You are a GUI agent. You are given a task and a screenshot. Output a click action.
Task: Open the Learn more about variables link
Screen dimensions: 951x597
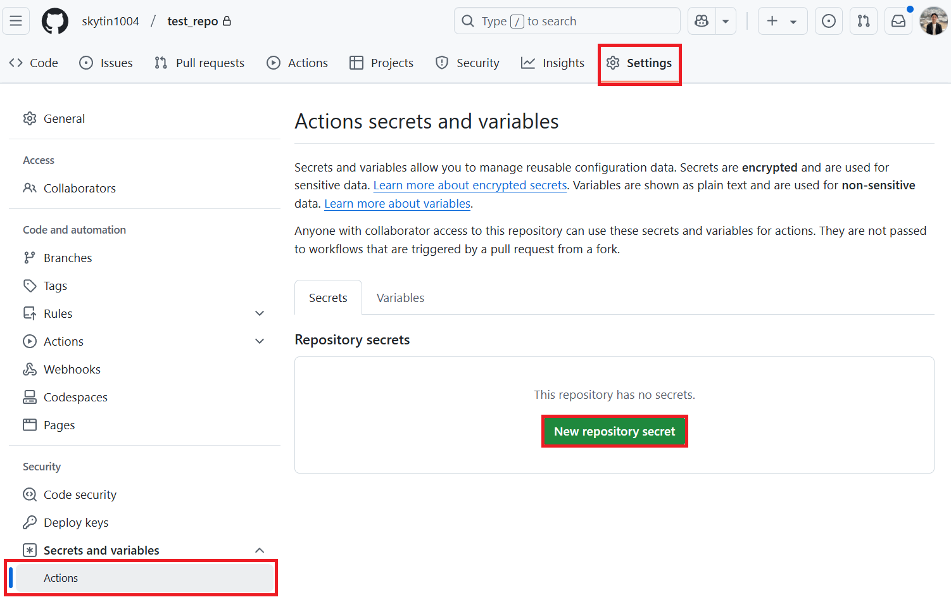397,203
